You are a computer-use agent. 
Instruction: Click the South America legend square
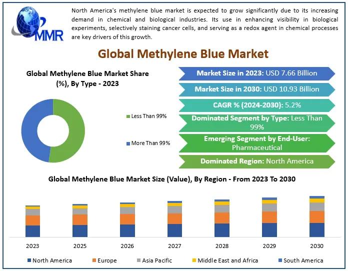click(280, 260)
